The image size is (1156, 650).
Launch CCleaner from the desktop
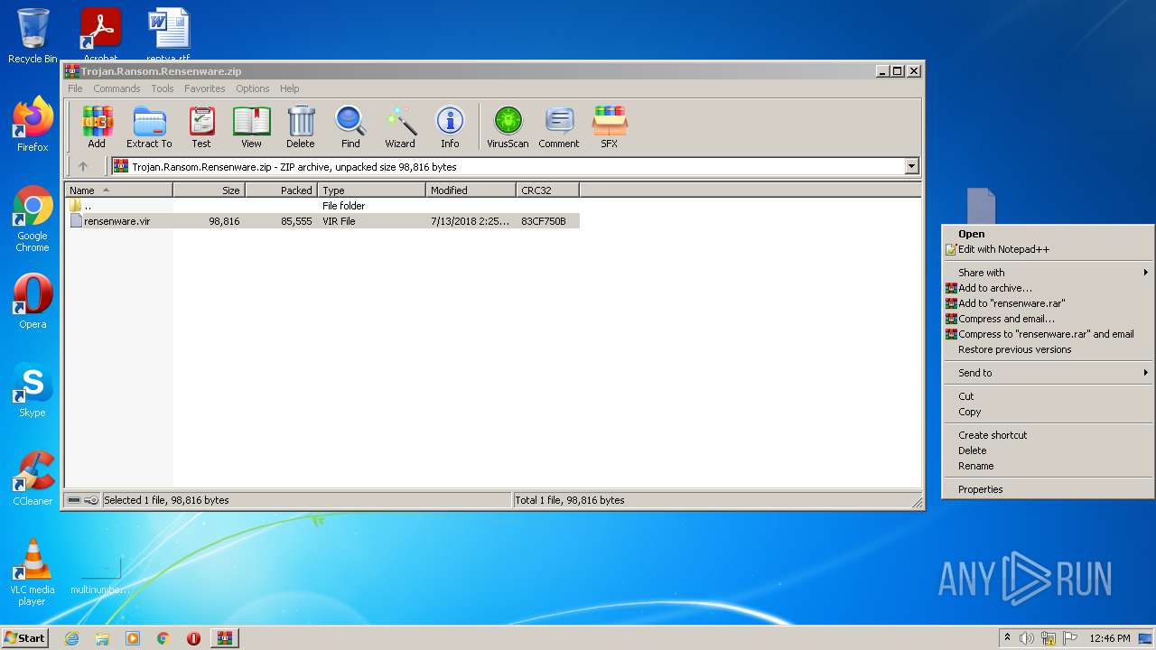pyautogui.click(x=33, y=478)
